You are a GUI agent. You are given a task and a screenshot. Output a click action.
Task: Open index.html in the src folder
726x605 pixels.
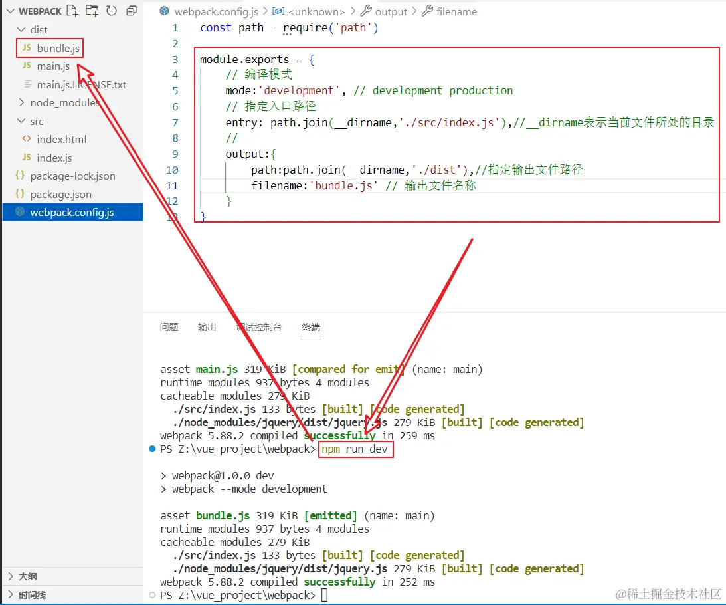click(62, 139)
